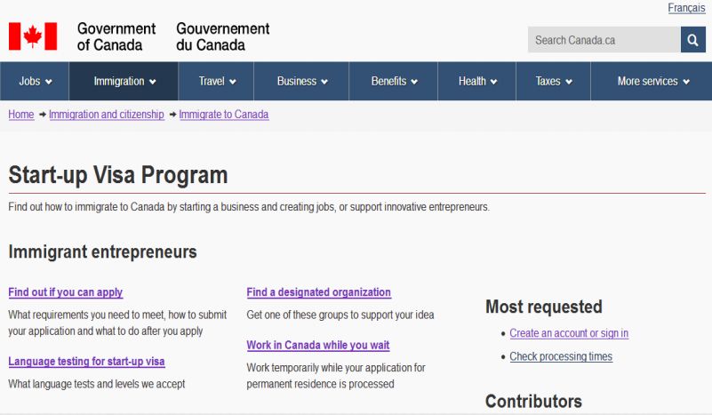The width and height of the screenshot is (712, 415).
Task: Click the search magnifier icon button
Action: (x=692, y=39)
